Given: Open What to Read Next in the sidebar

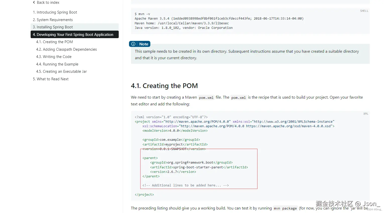Looking at the screenshot, I should (51, 79).
